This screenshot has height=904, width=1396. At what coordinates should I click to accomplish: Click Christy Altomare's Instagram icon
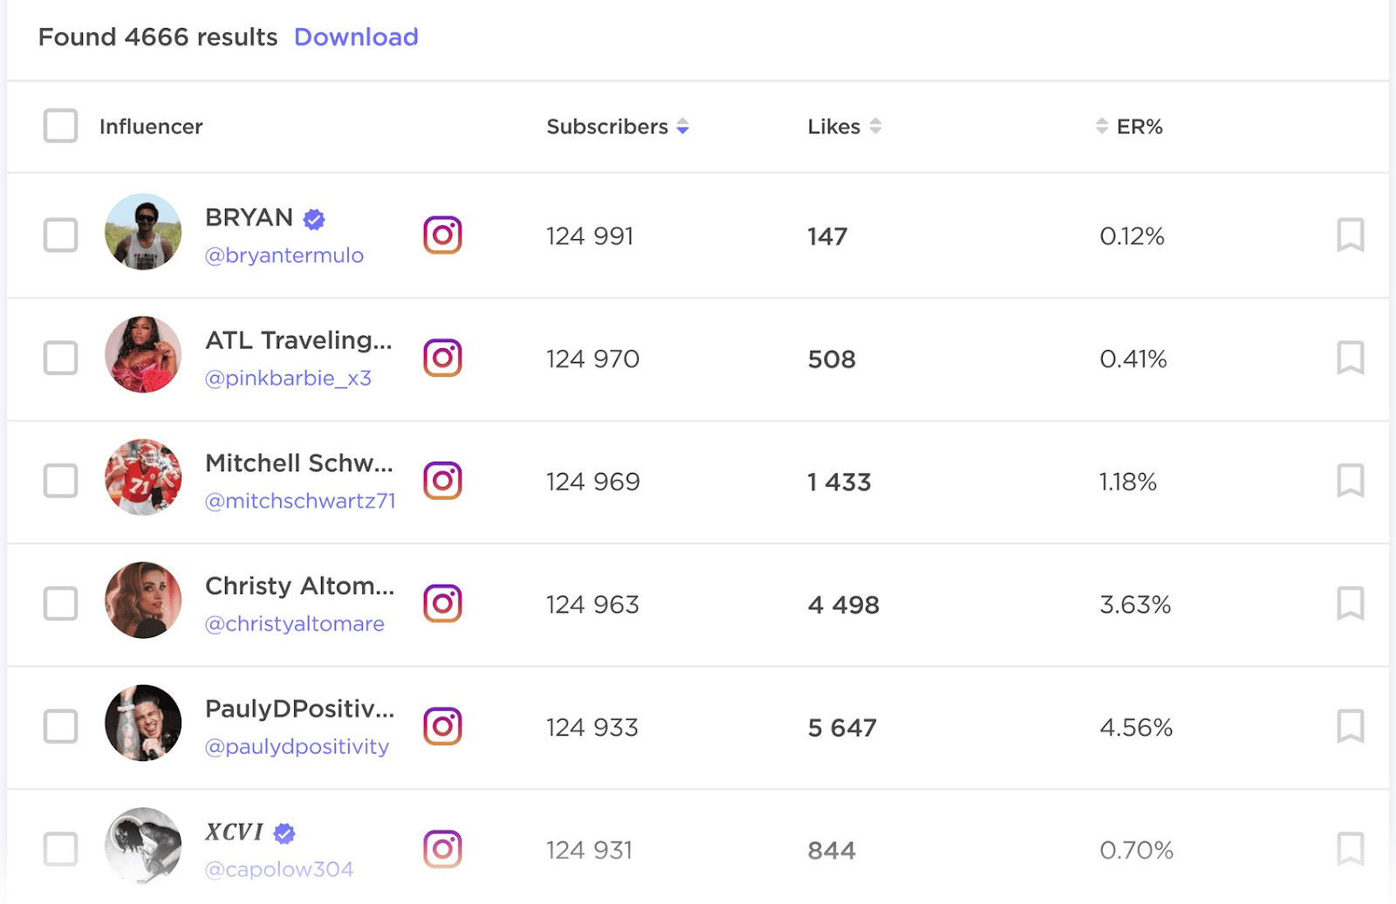443,603
